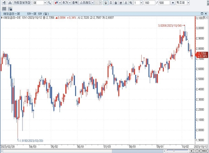
Task: Click the chart scroll left arrow
Action: click(2, 151)
